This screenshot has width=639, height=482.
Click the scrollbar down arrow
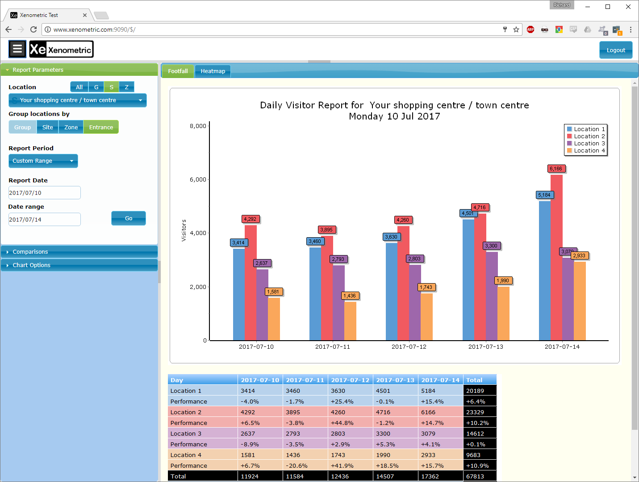635,478
